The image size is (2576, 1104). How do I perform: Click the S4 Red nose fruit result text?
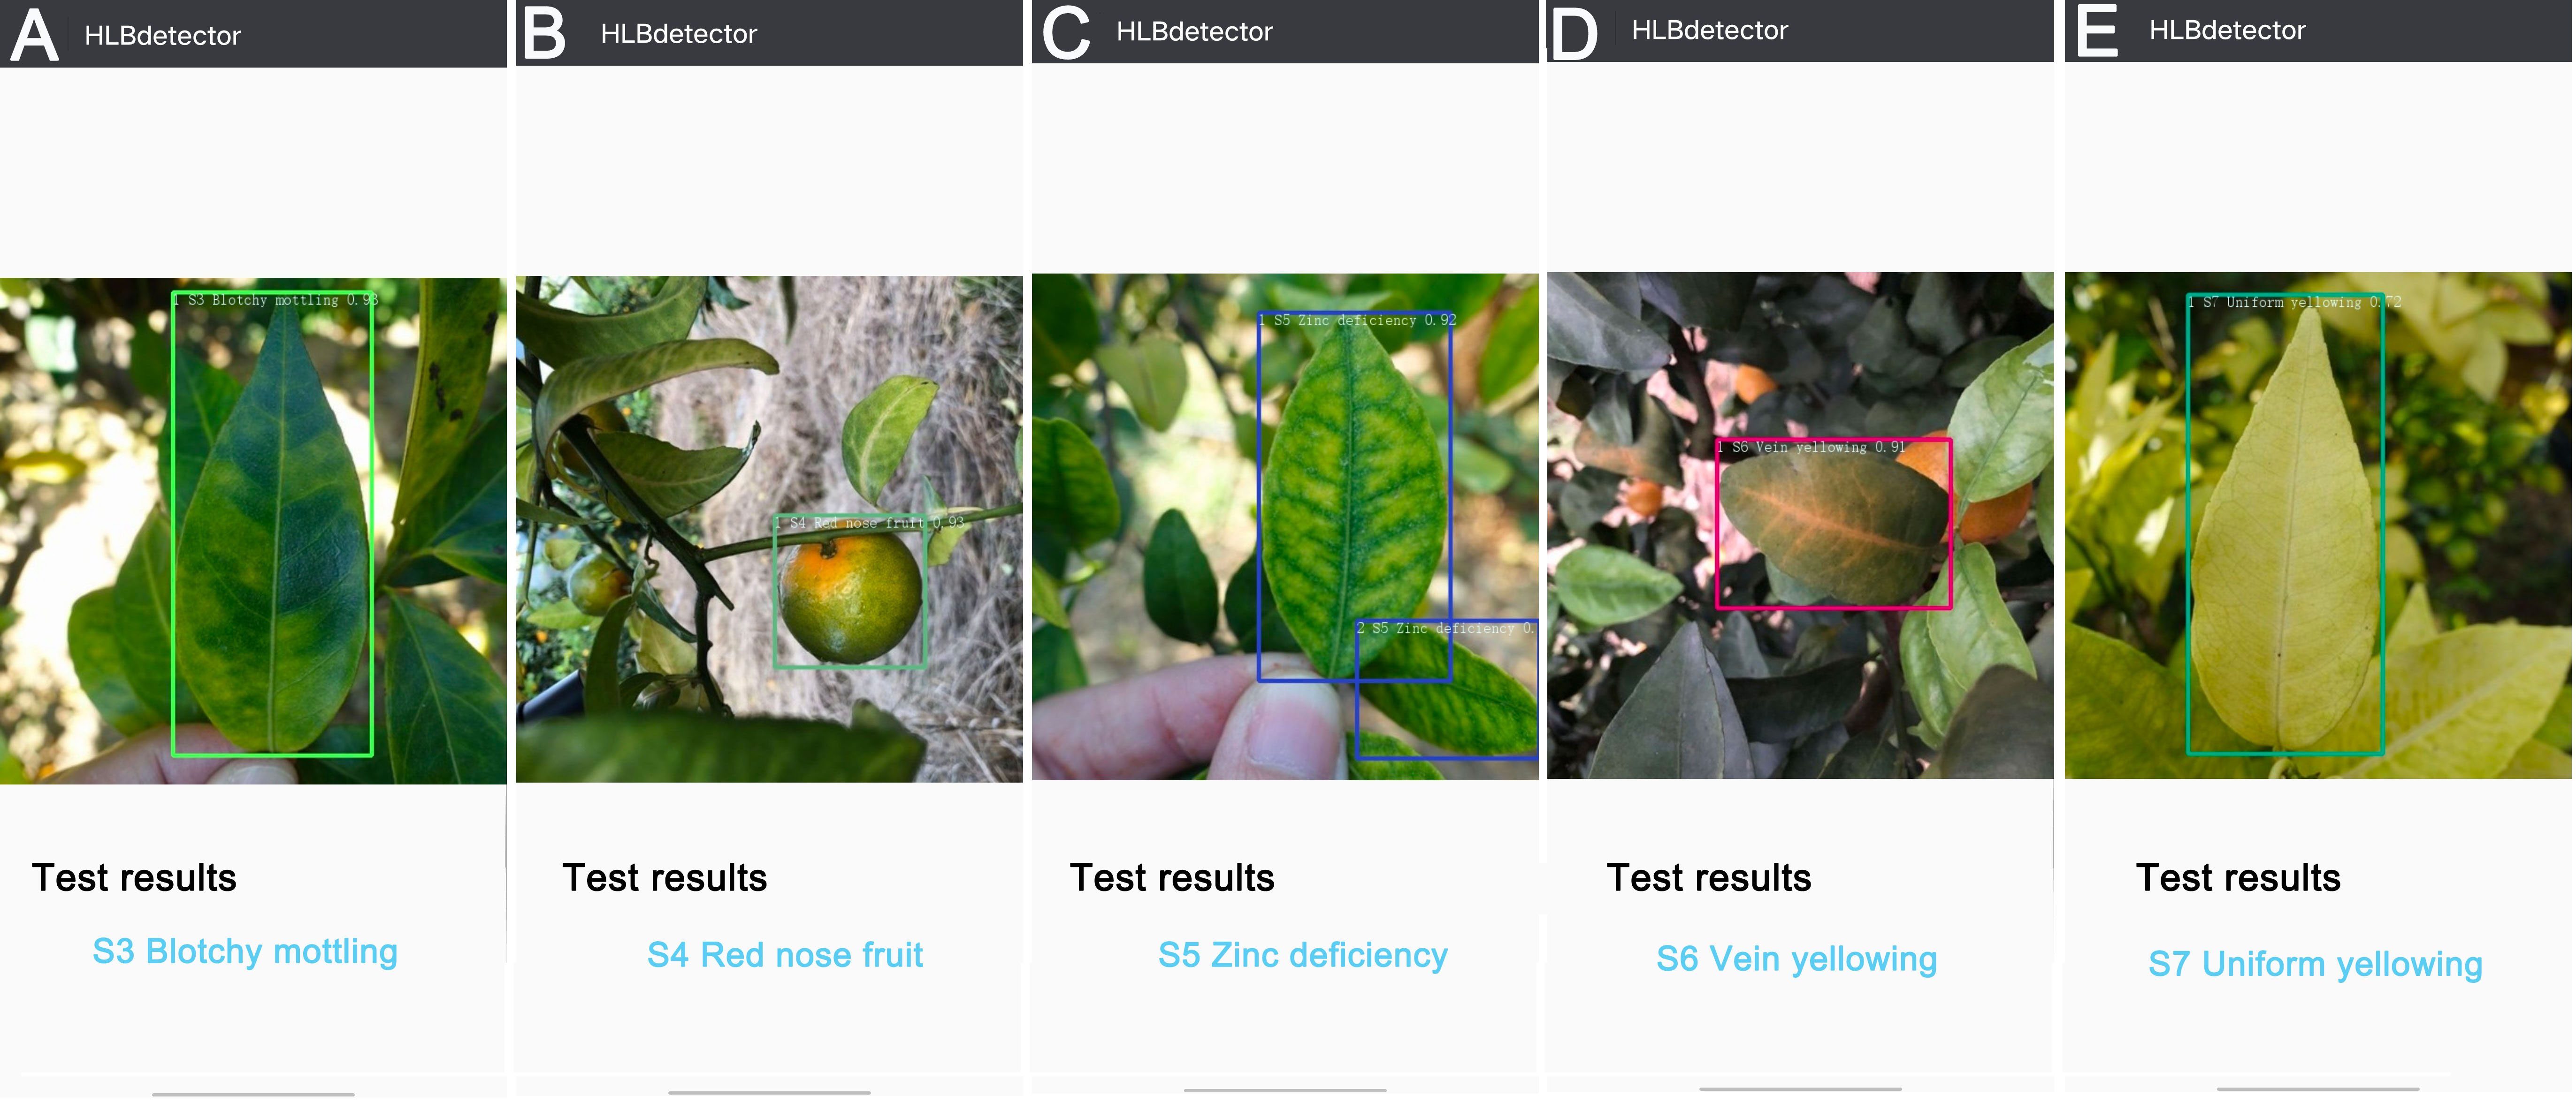[785, 955]
